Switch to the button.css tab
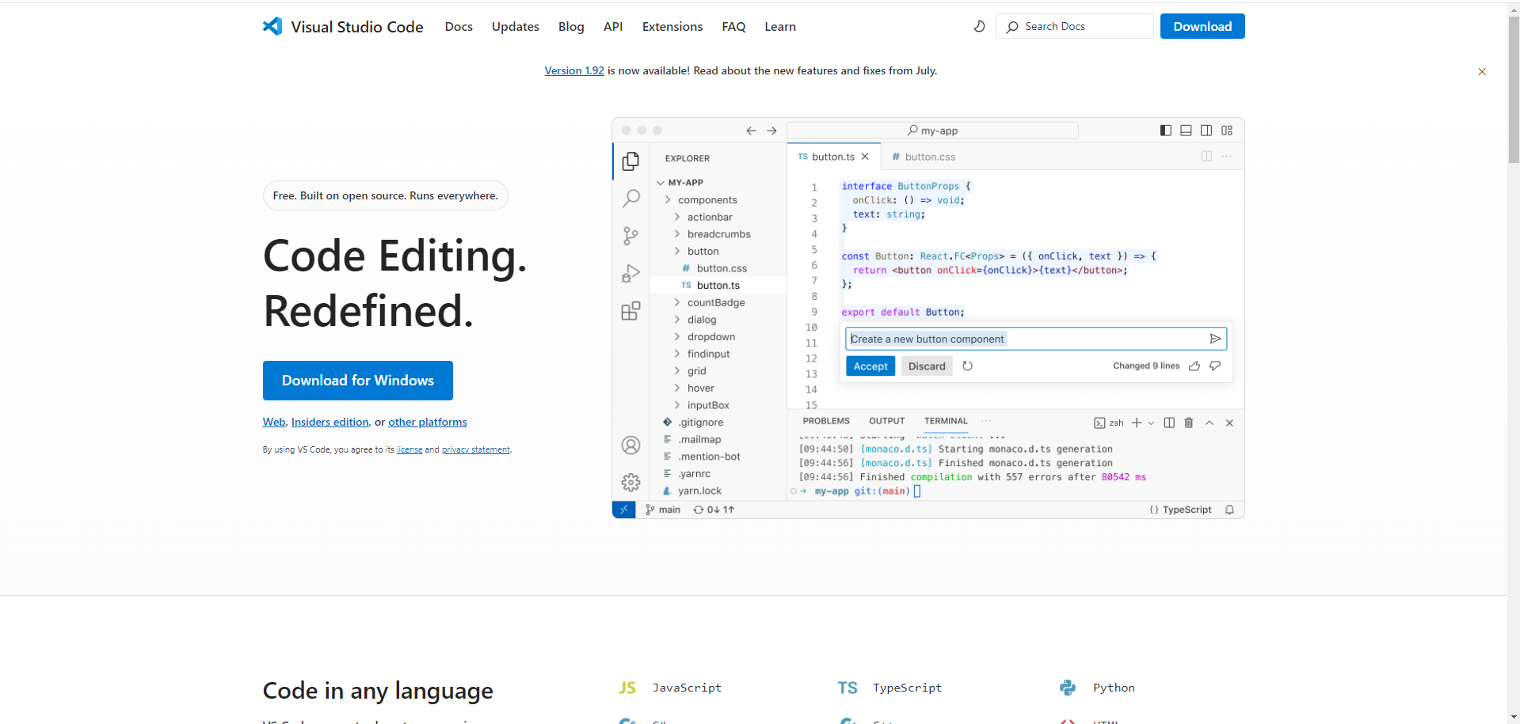Image resolution: width=1520 pixels, height=724 pixels. [x=929, y=157]
